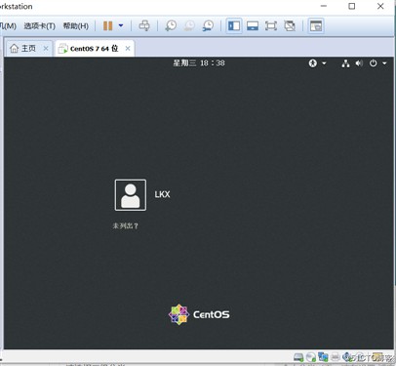Screen dimensions: 396x366
Task: Send Ctrl+Alt+Del to the virtual machine
Action: (144, 25)
